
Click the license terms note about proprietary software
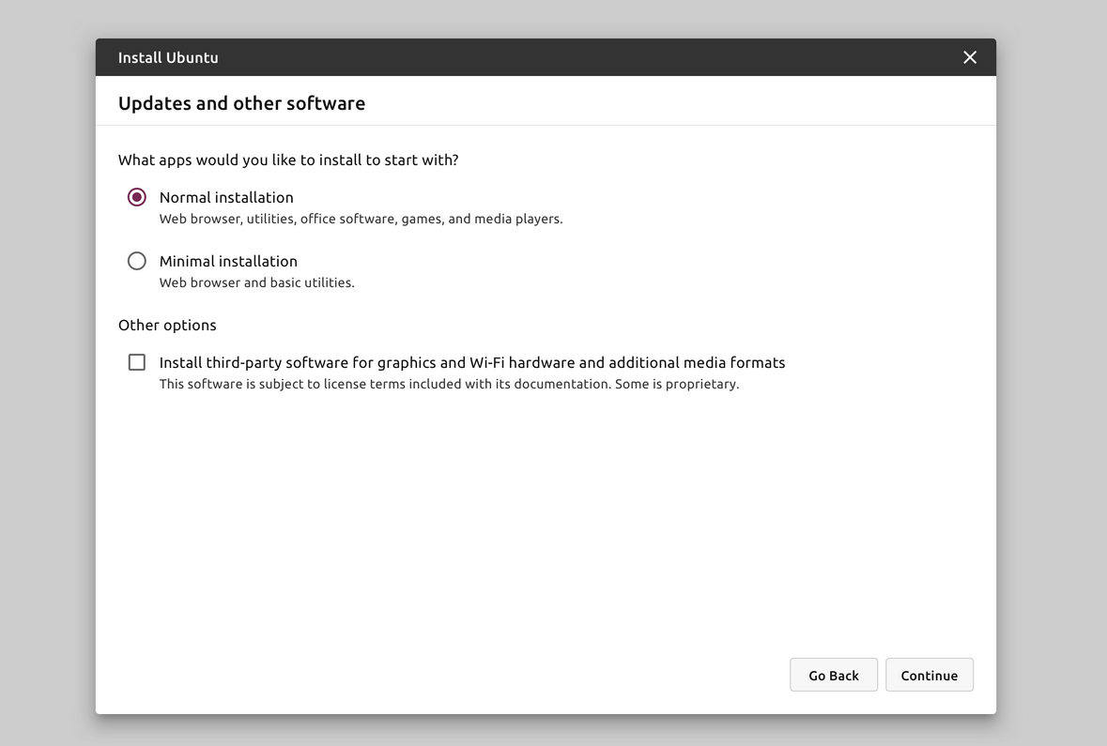[449, 384]
